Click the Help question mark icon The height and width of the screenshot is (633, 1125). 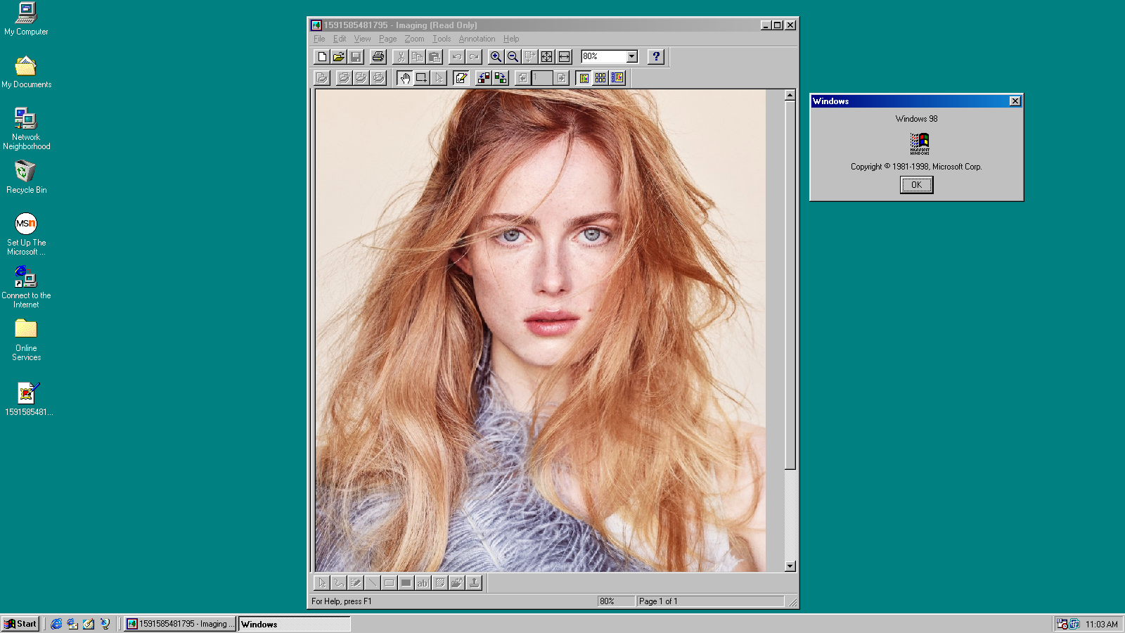point(656,57)
